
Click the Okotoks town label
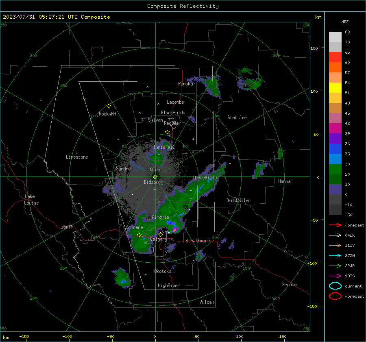click(x=163, y=271)
